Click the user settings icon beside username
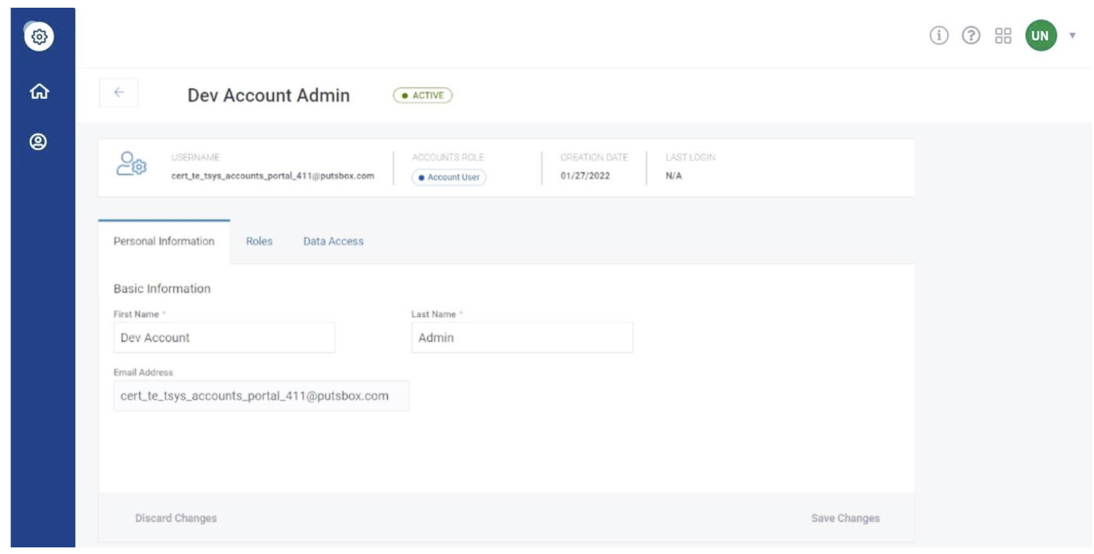 131,164
